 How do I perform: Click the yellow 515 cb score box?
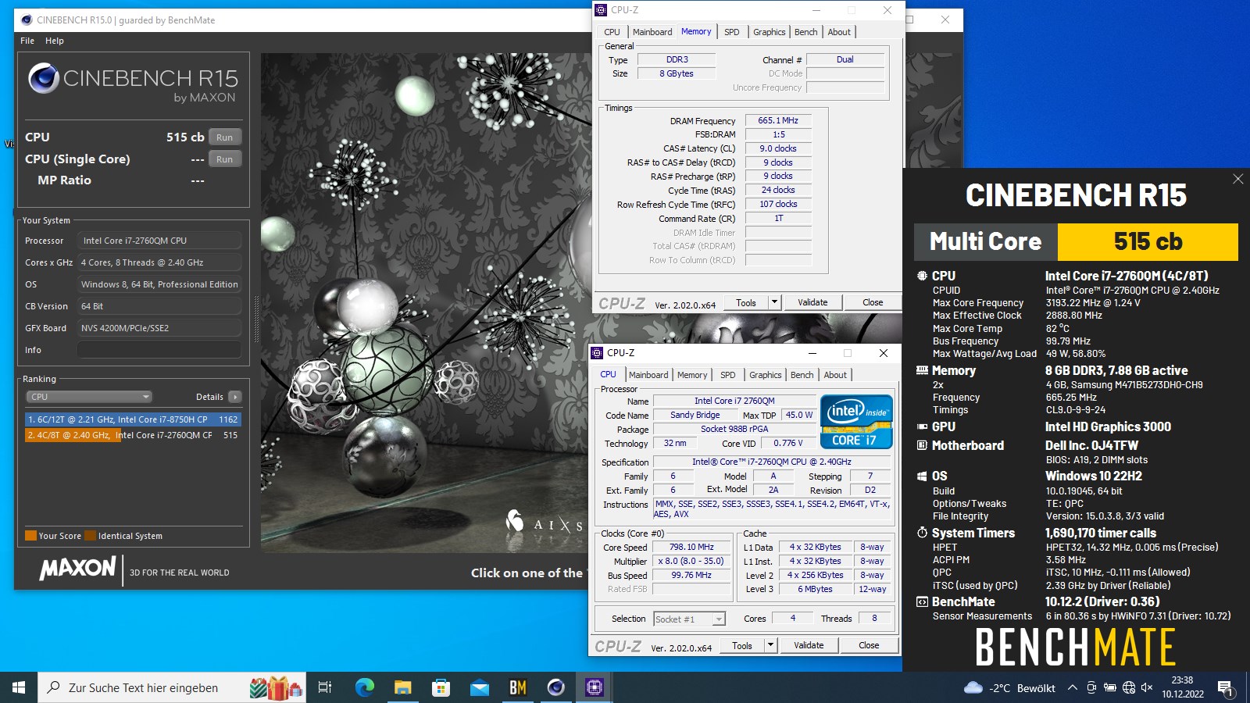tap(1148, 242)
